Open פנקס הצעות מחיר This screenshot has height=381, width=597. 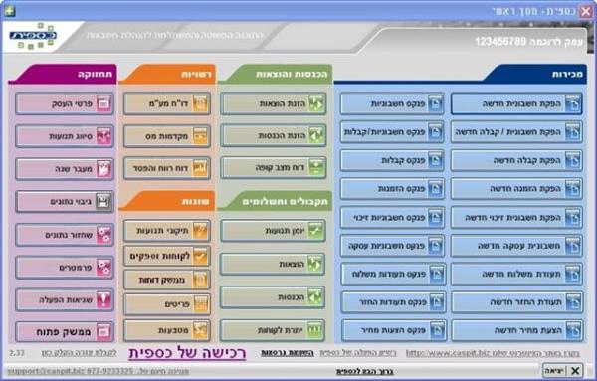(393, 330)
